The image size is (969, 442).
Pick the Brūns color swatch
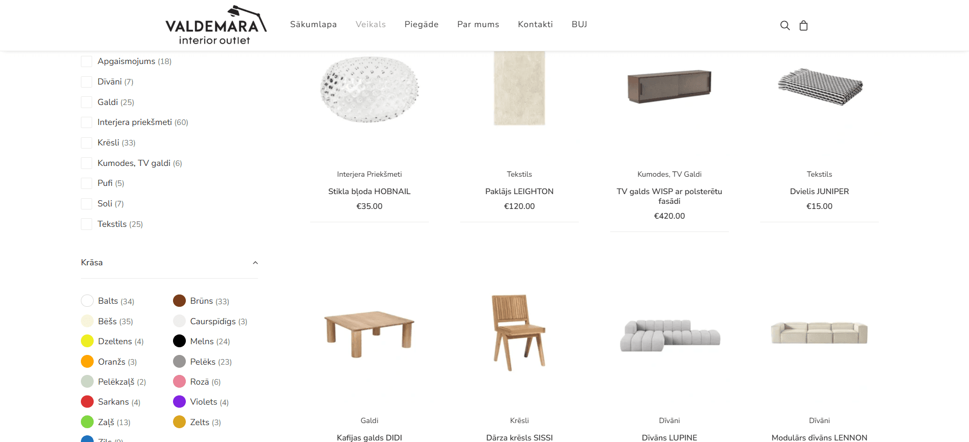pyautogui.click(x=179, y=301)
